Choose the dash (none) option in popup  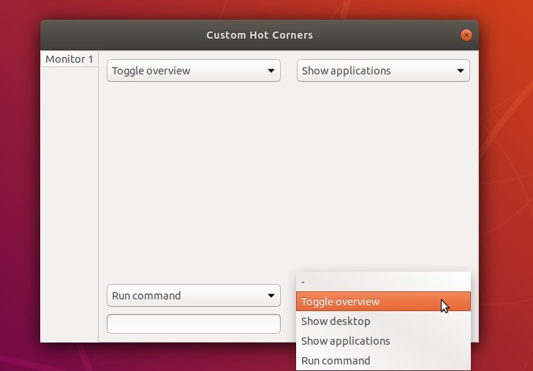pyautogui.click(x=383, y=282)
